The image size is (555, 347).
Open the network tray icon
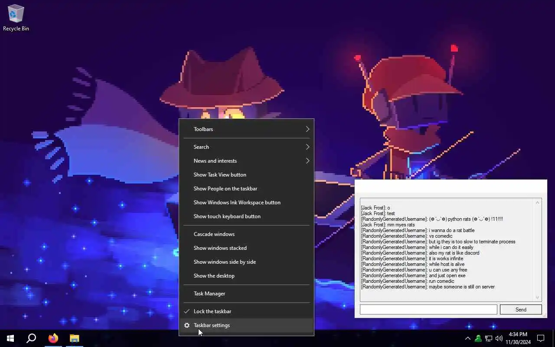tap(489, 338)
